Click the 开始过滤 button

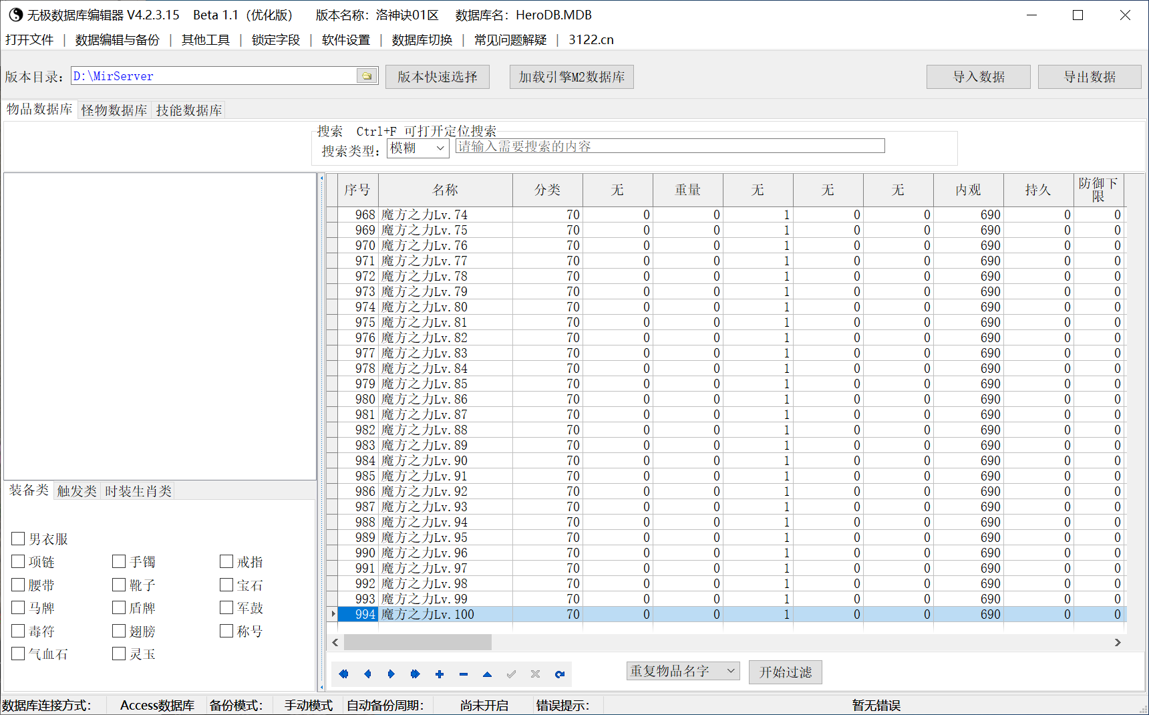point(786,672)
